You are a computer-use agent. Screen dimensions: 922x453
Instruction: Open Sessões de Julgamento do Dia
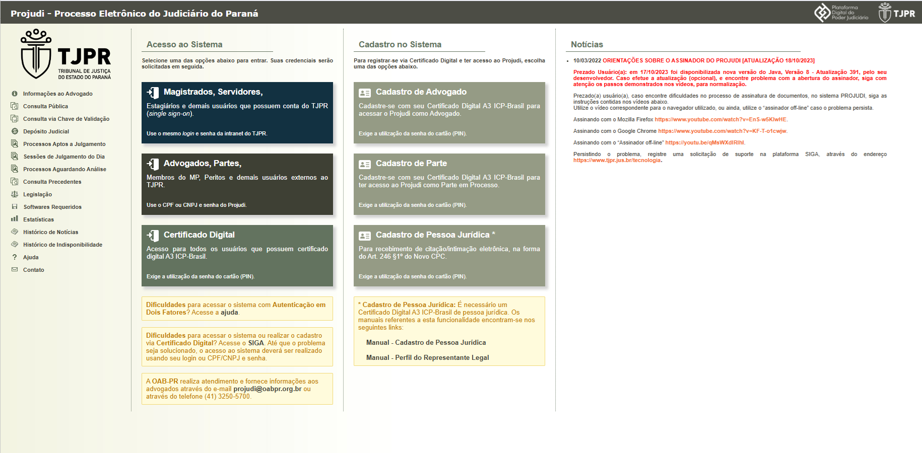[x=64, y=157]
